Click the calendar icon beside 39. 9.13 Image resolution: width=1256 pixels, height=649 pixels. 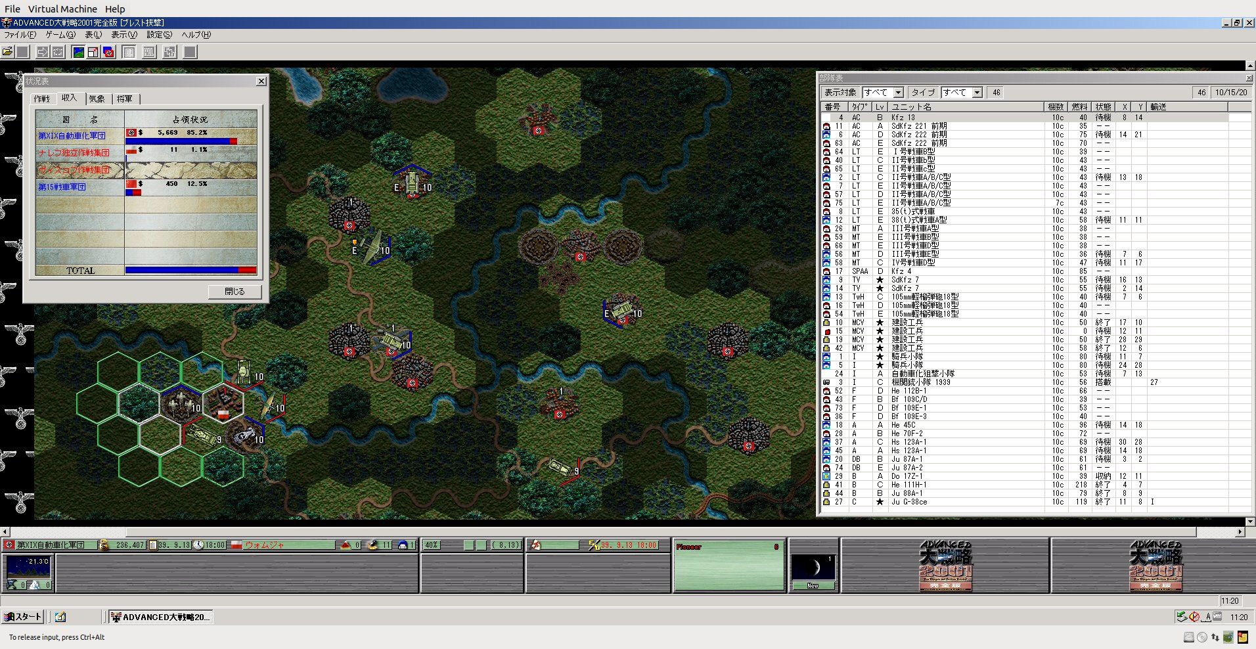153,545
